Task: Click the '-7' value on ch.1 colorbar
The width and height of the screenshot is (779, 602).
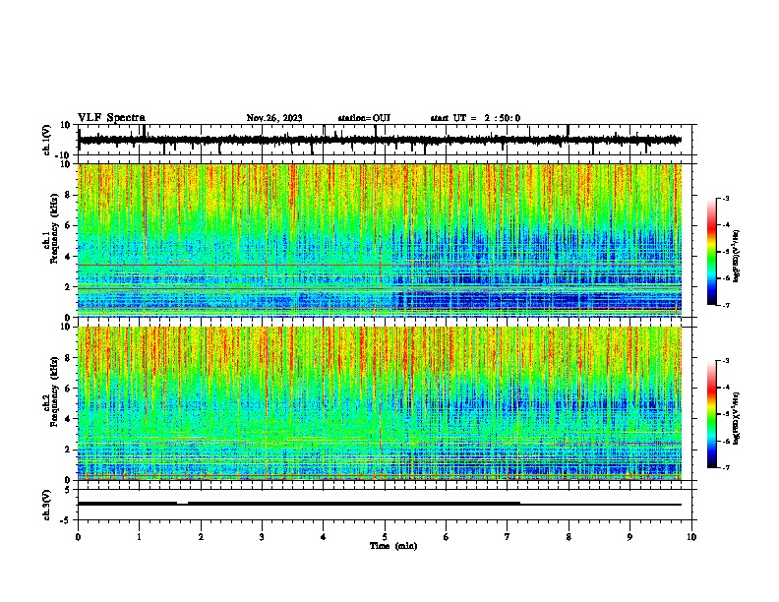Action: [x=725, y=305]
